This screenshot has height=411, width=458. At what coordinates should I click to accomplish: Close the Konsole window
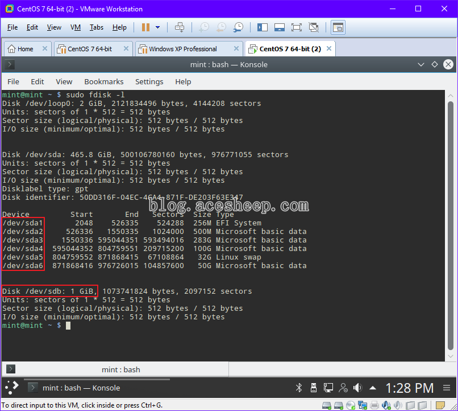(x=448, y=64)
